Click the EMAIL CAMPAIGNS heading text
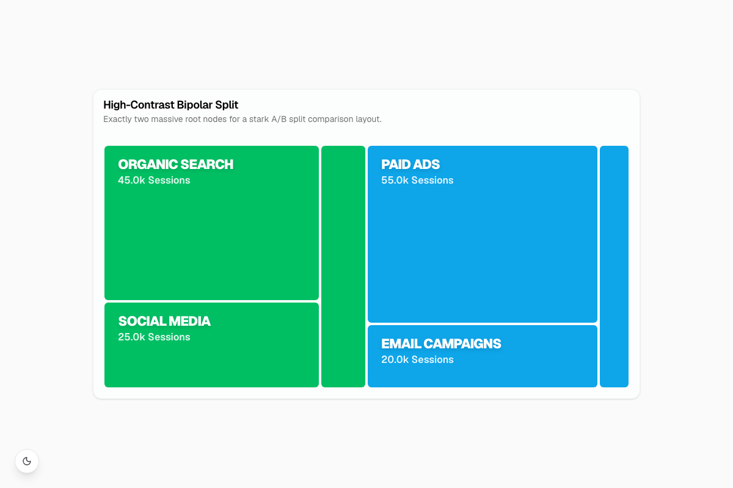Image resolution: width=733 pixels, height=488 pixels. (441, 343)
